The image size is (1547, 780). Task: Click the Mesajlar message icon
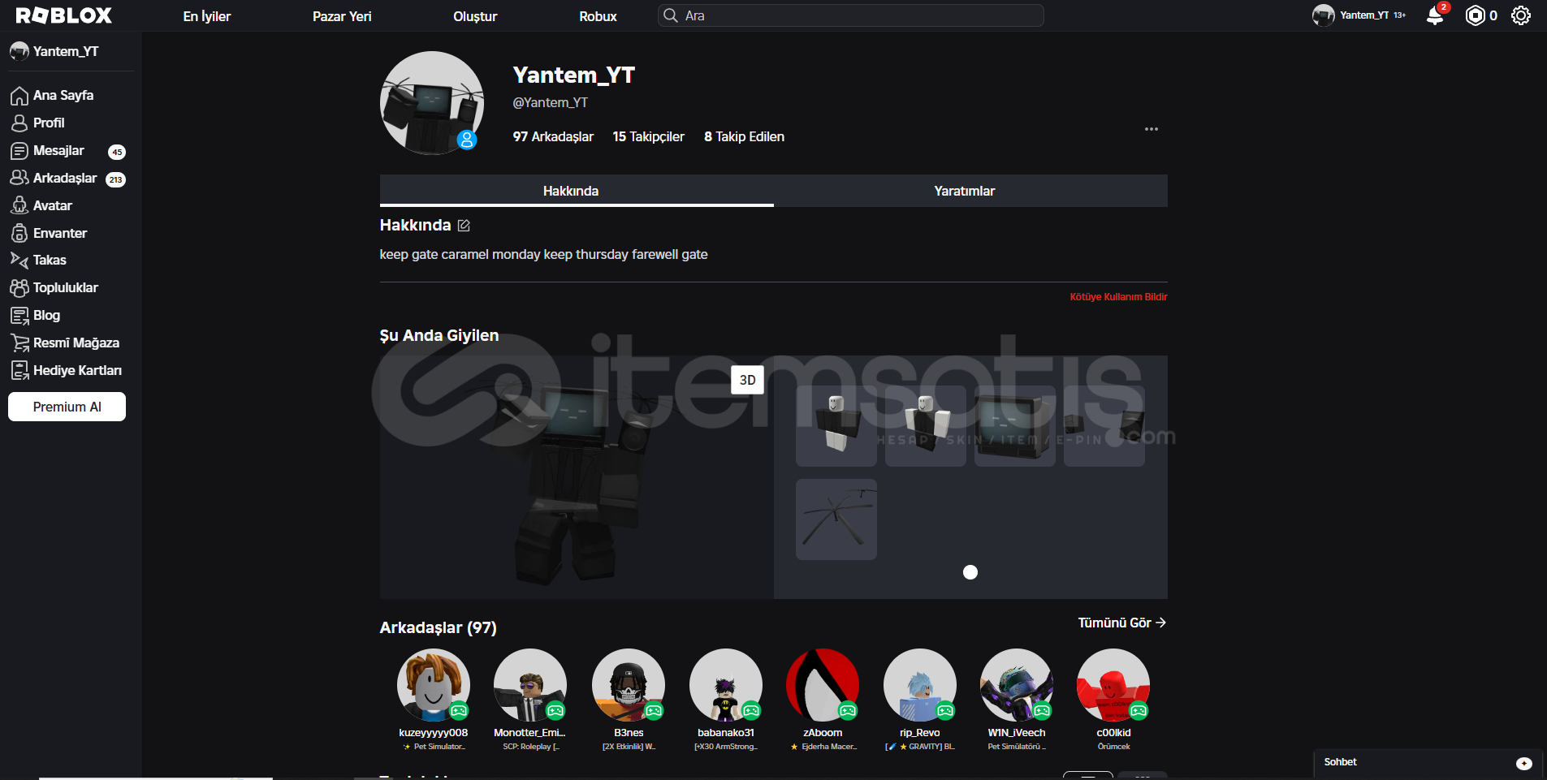tap(19, 151)
